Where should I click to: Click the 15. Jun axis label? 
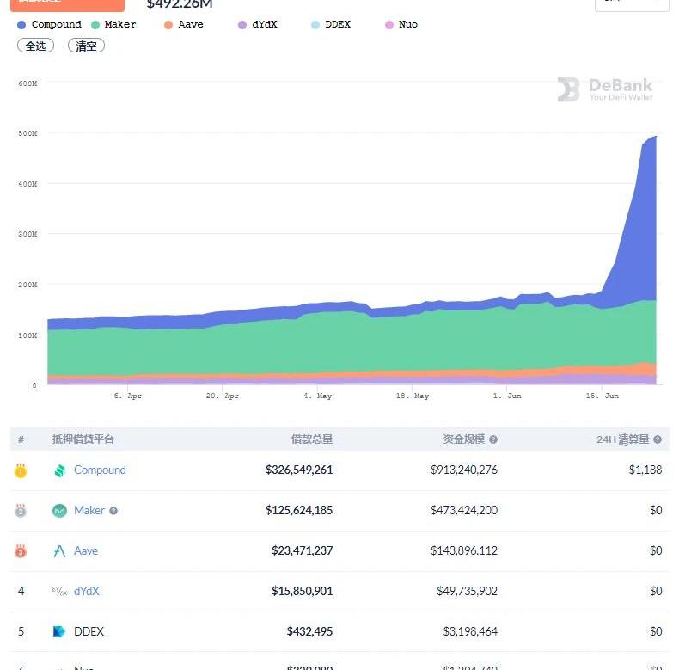pos(602,396)
